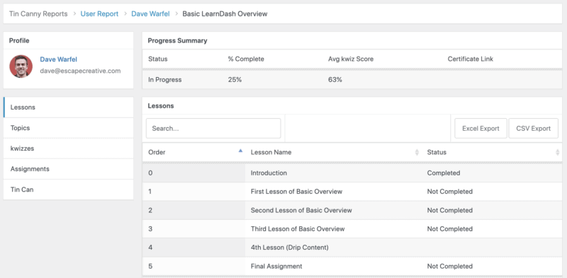Viewport: 567px width, 278px height.
Task: Click the Order column sort arrow
Action: click(x=240, y=151)
